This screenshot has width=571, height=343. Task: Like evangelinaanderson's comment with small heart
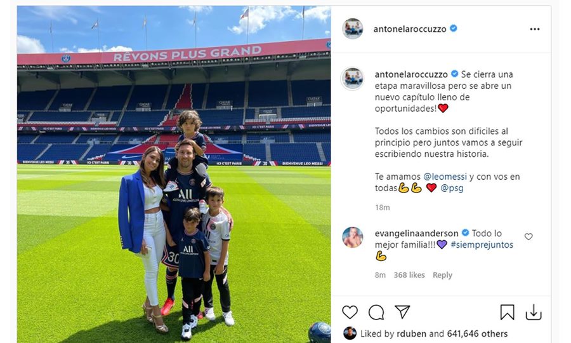tap(528, 236)
